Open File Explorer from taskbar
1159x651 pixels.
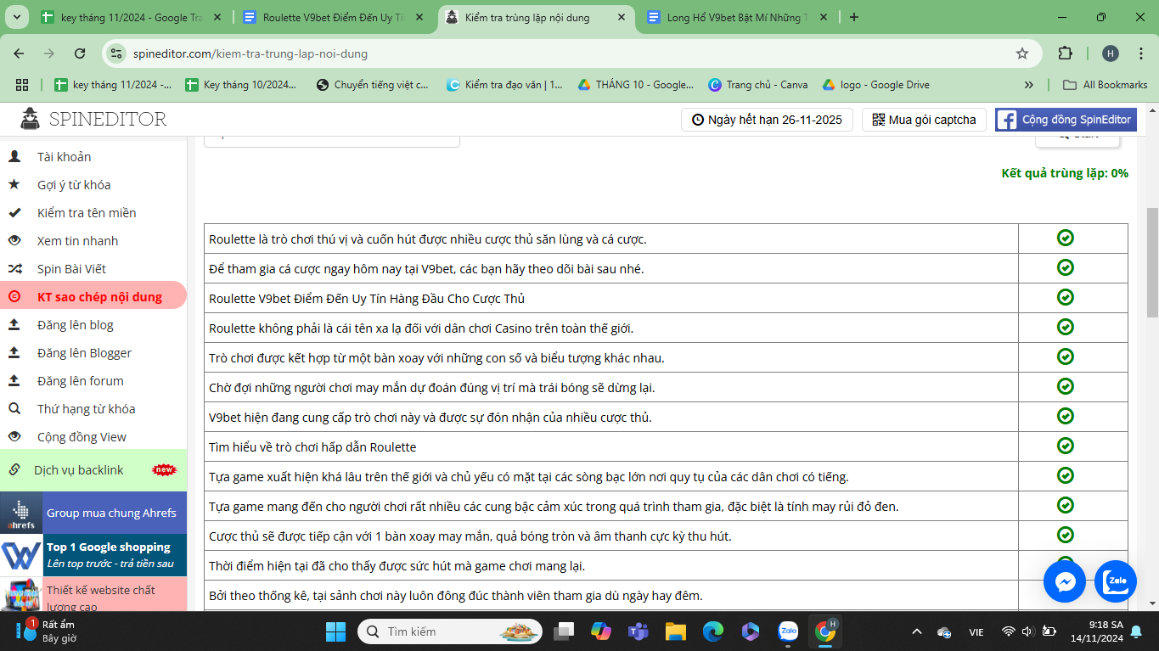coord(675,631)
